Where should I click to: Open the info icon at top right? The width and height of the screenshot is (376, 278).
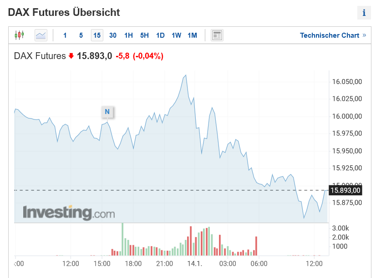(364, 13)
